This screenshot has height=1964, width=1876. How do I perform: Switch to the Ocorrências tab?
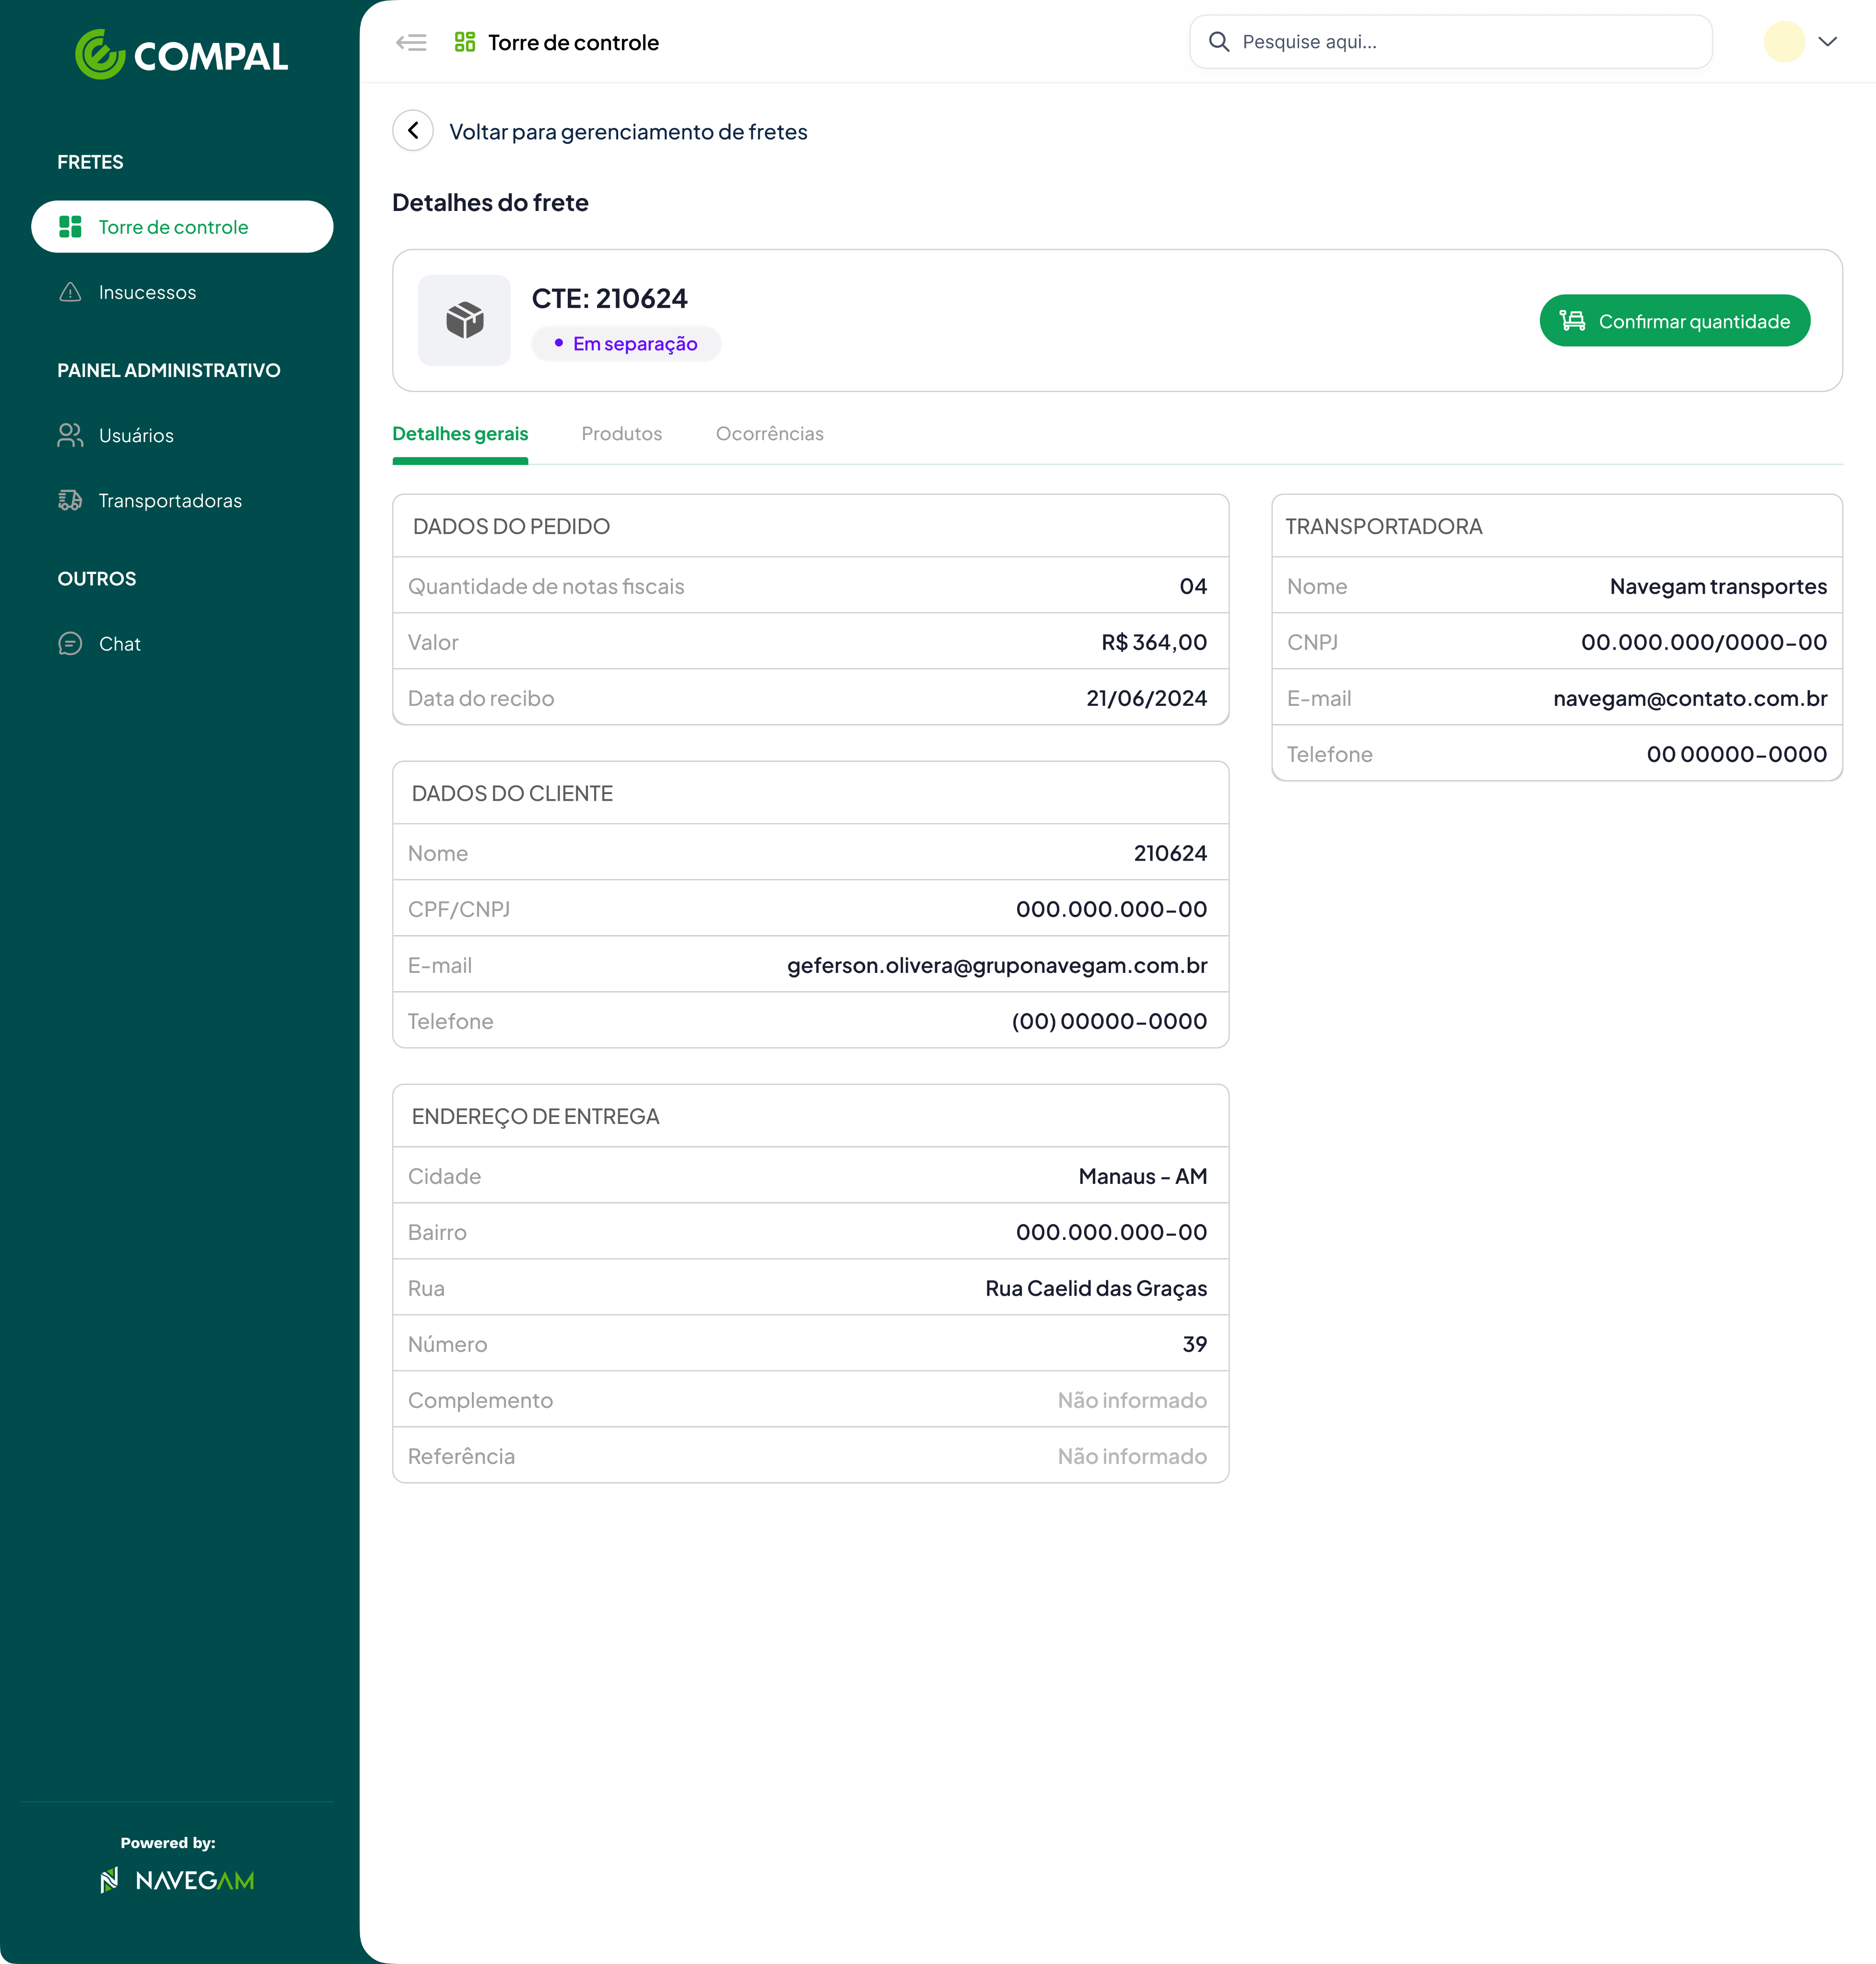pos(769,434)
